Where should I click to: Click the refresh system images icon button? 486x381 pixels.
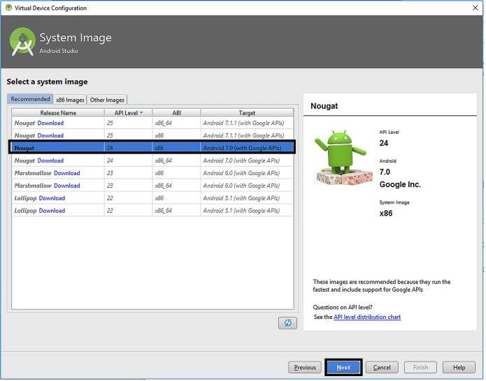point(287,323)
